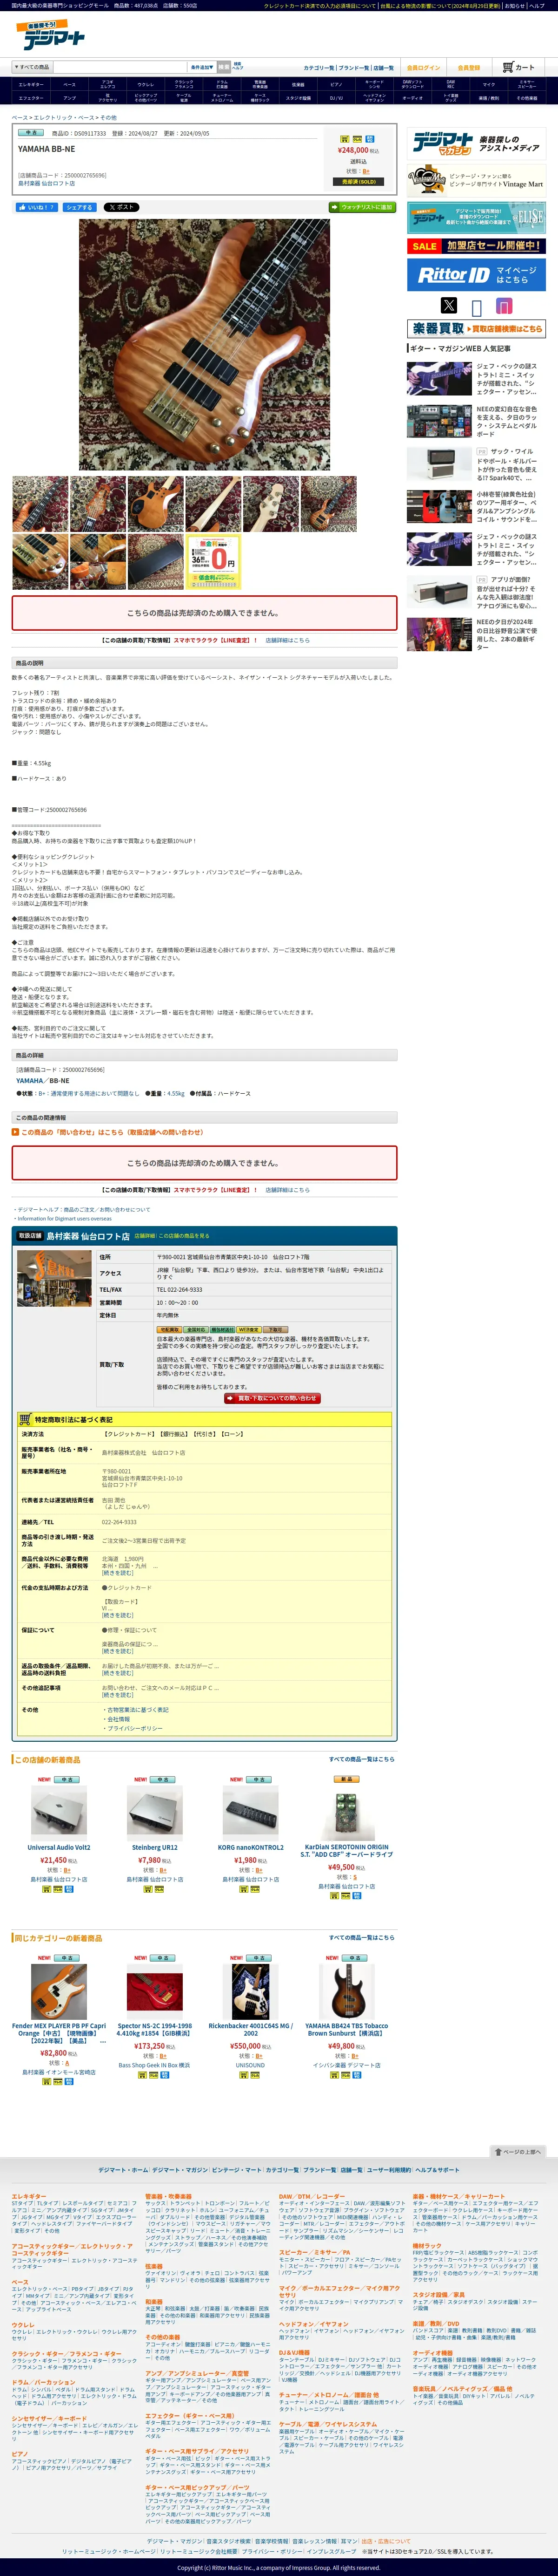Click ページの上へ back-to-top button
The height and width of the screenshot is (2576, 558).
click(519, 2151)
